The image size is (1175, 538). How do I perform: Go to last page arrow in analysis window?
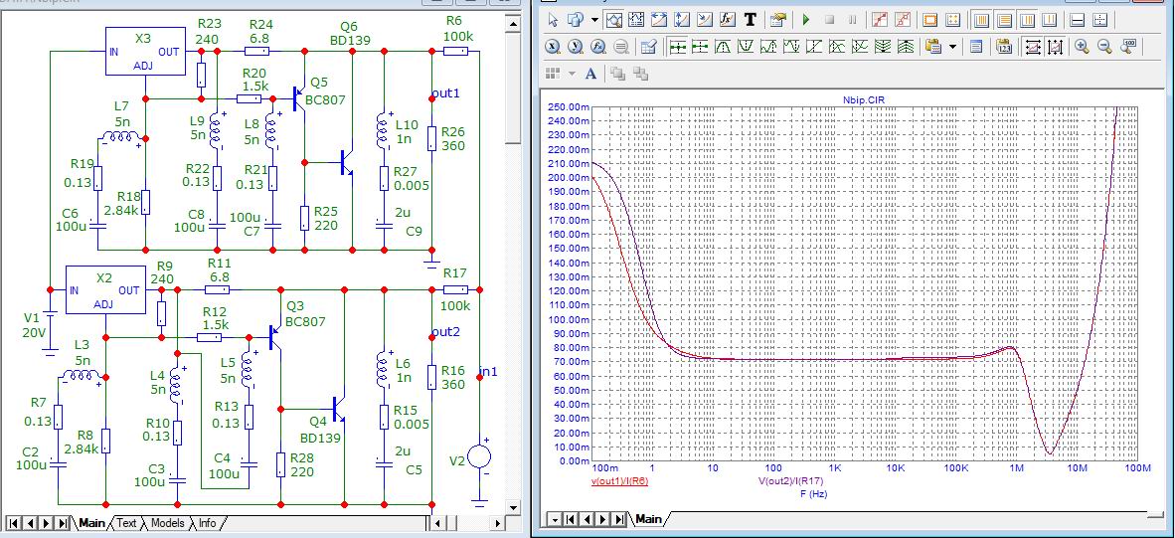pos(619,518)
